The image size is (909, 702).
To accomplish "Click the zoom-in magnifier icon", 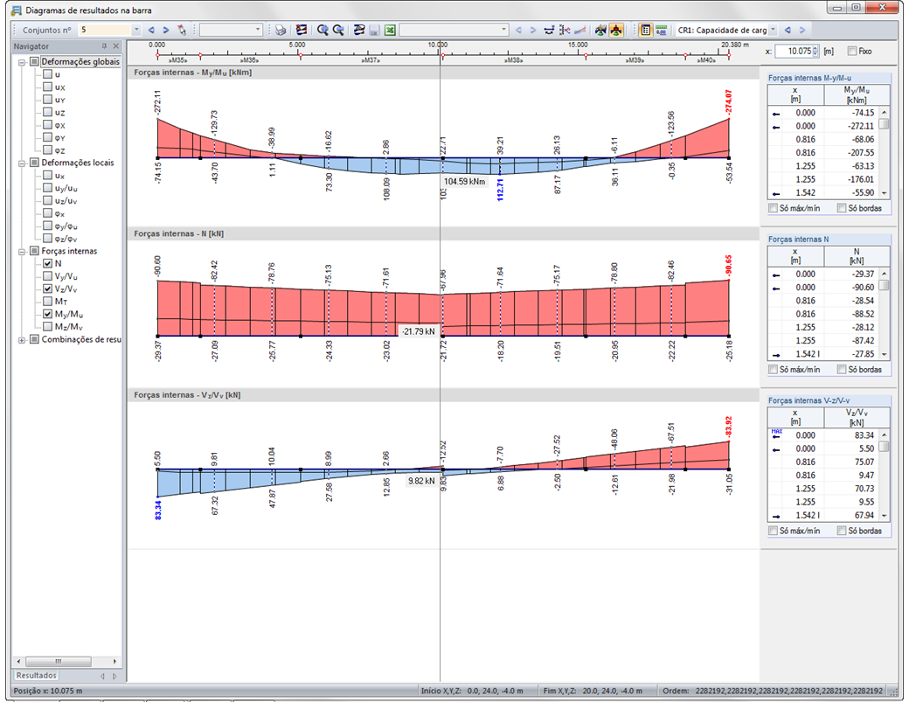I will (x=323, y=30).
